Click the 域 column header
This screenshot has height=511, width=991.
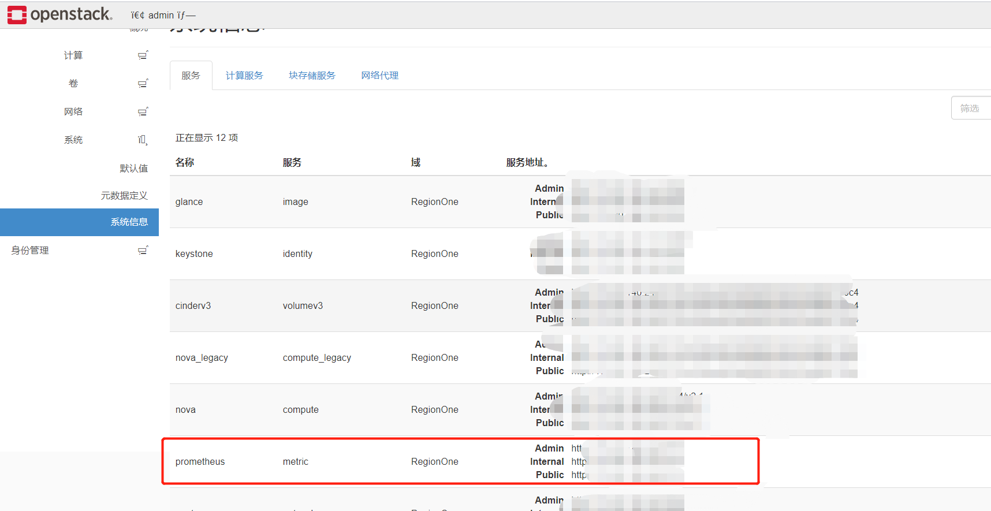pyautogui.click(x=416, y=163)
